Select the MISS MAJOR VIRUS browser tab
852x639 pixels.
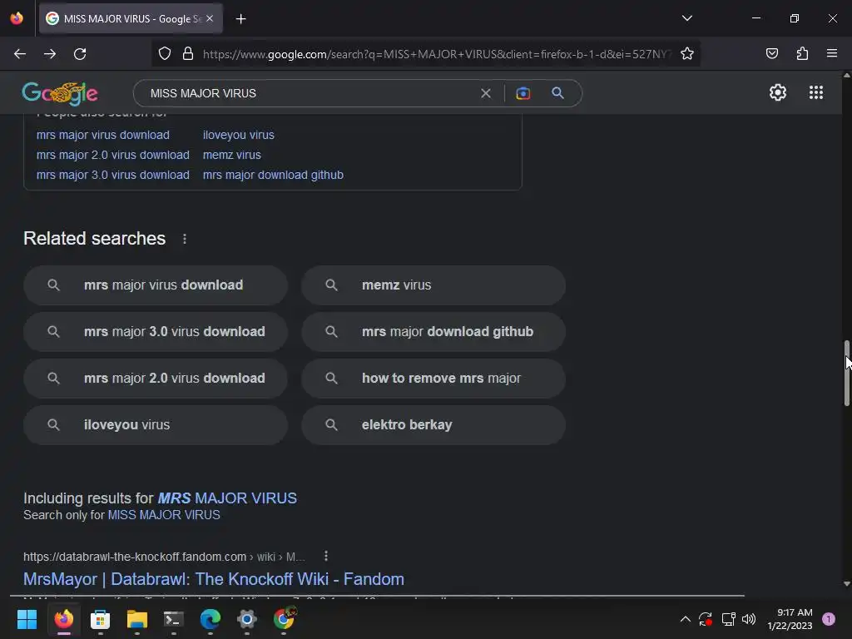[x=131, y=19]
